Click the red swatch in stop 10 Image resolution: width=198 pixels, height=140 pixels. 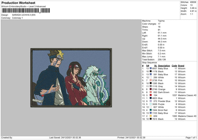(151, 95)
